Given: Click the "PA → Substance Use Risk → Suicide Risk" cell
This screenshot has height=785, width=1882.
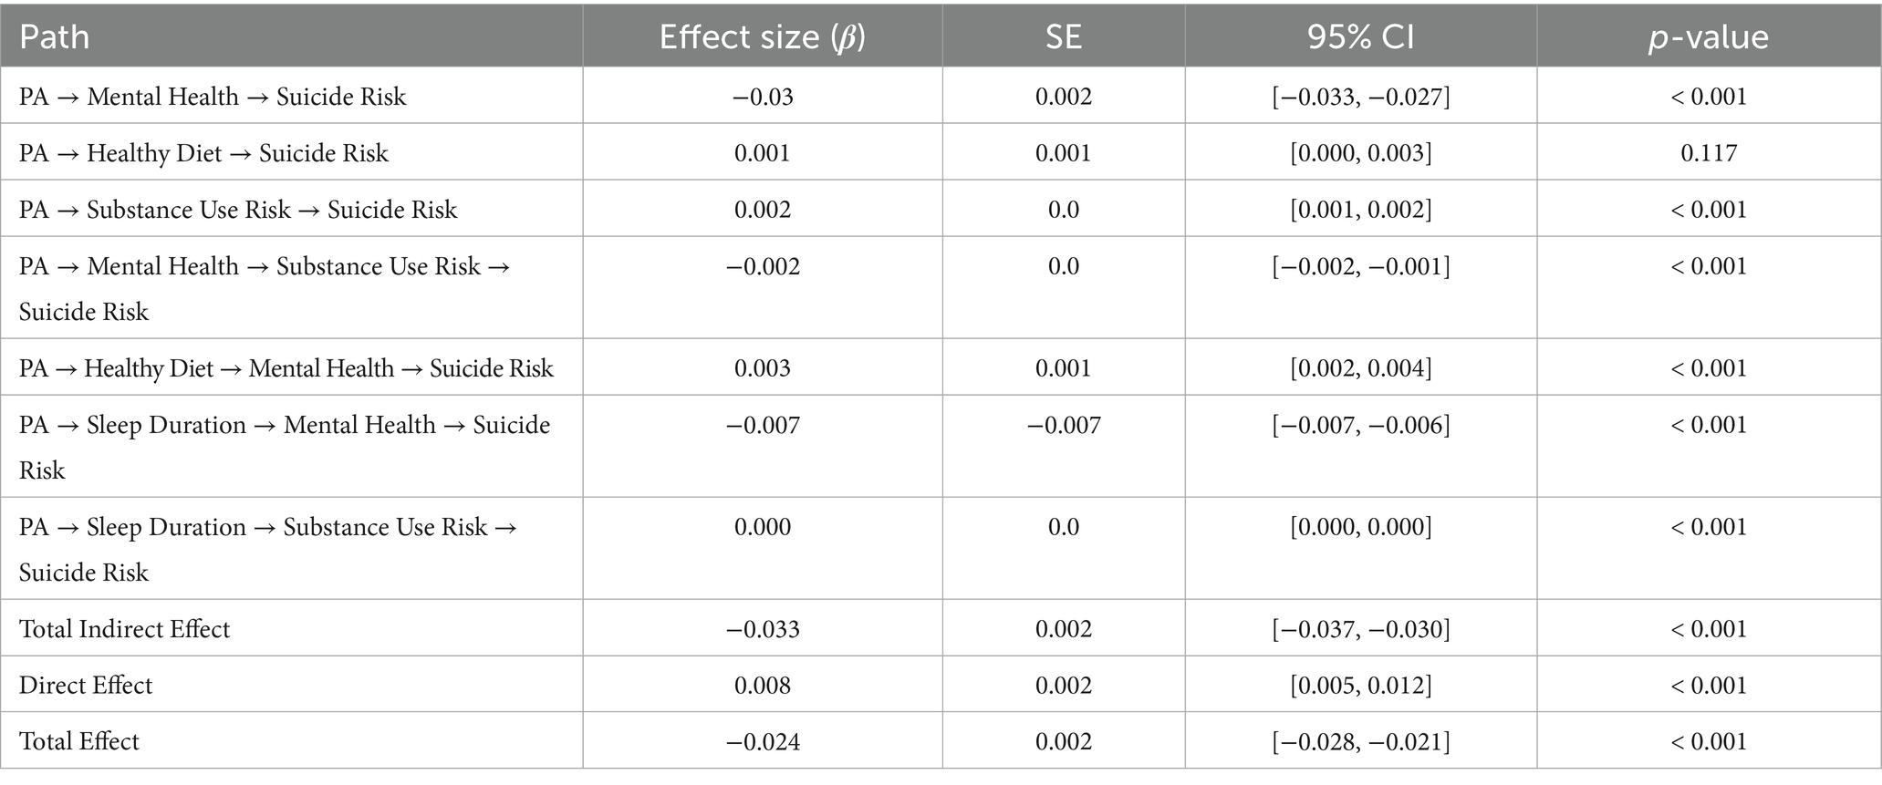Looking at the screenshot, I should click(238, 210).
